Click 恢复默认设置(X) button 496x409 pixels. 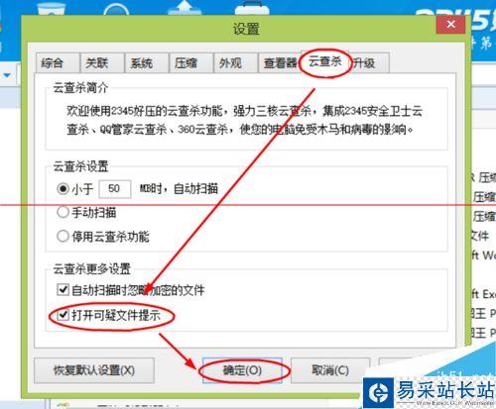[x=94, y=370]
